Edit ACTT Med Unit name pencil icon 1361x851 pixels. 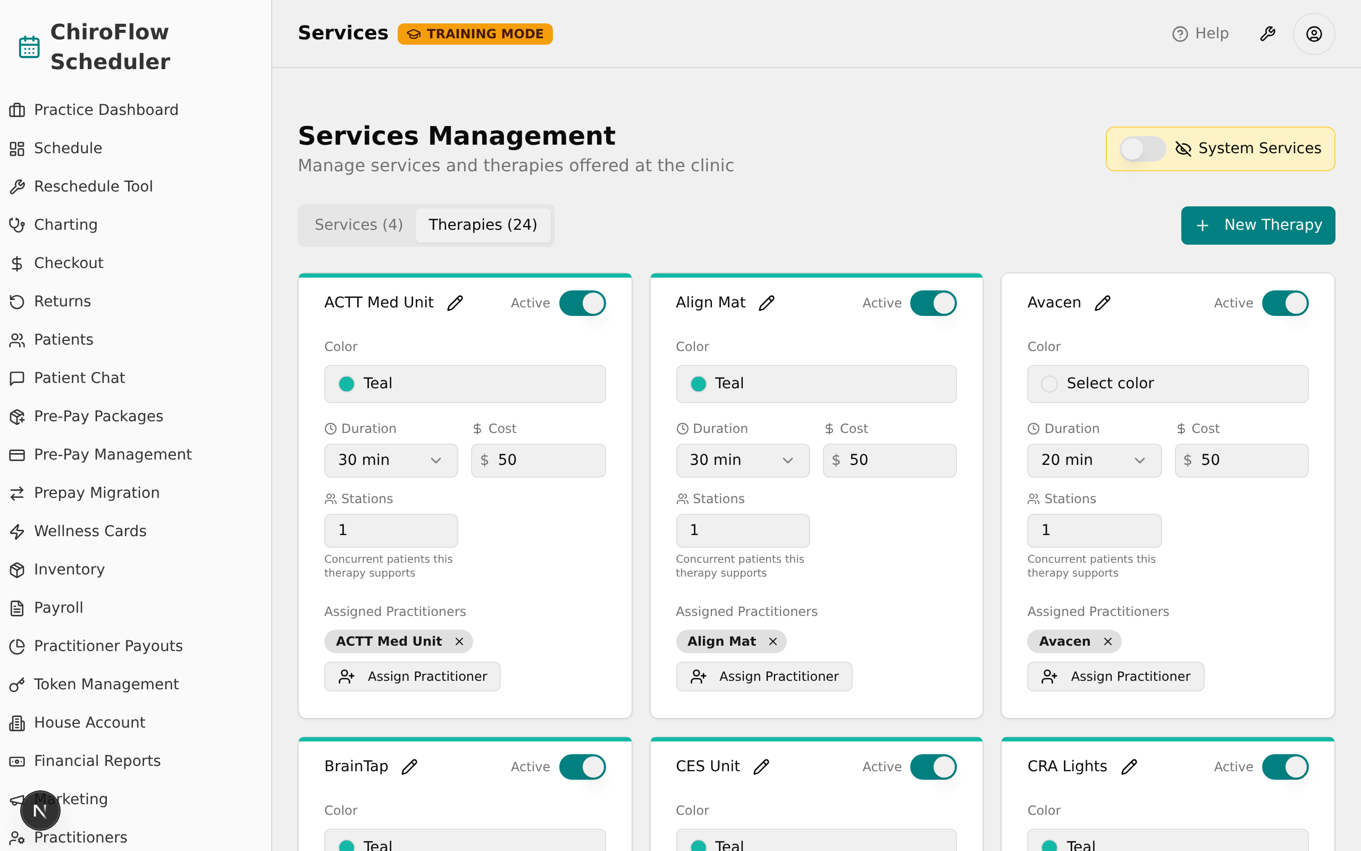coord(455,303)
